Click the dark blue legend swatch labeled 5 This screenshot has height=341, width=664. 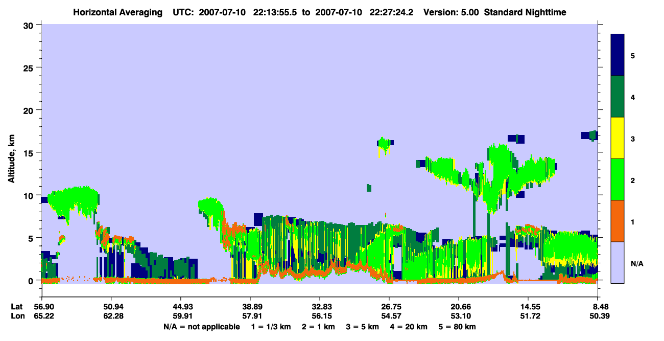point(618,55)
